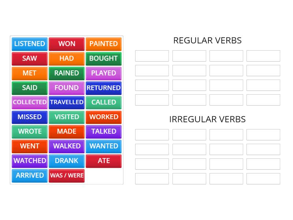Select the RETURNED verb tile
This screenshot has width=293, height=220.
103,88
